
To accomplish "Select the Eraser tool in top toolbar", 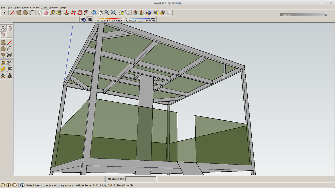I will pyautogui.click(x=46, y=13).
